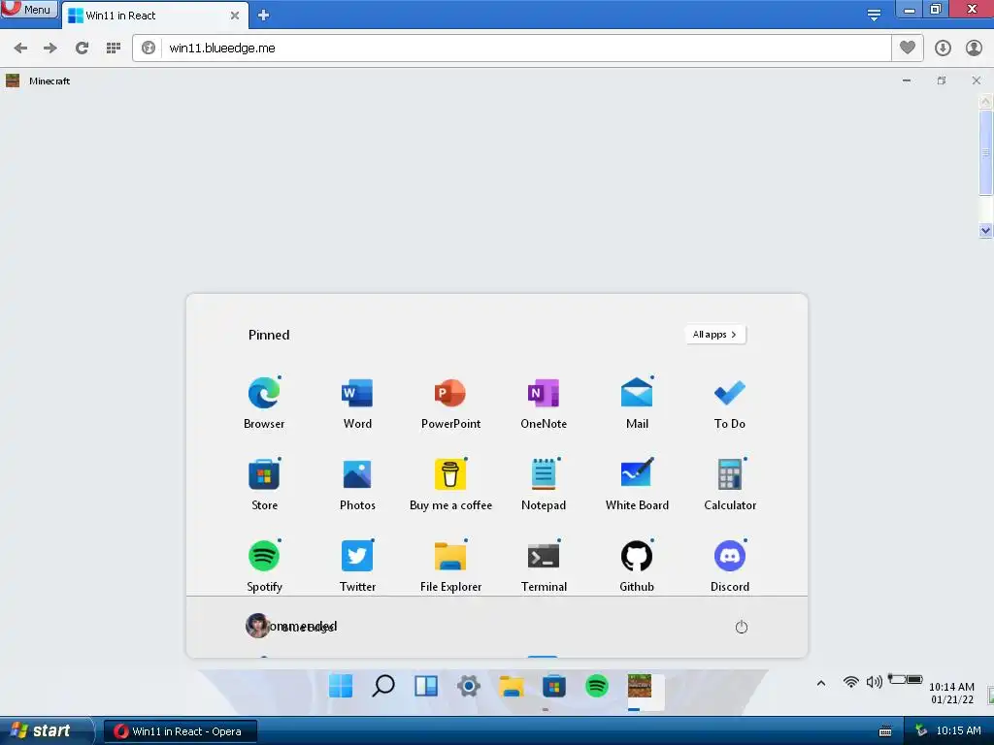This screenshot has height=745, width=994.
Task: Select Win11 in React - Opera taskbar item
Action: (x=181, y=731)
